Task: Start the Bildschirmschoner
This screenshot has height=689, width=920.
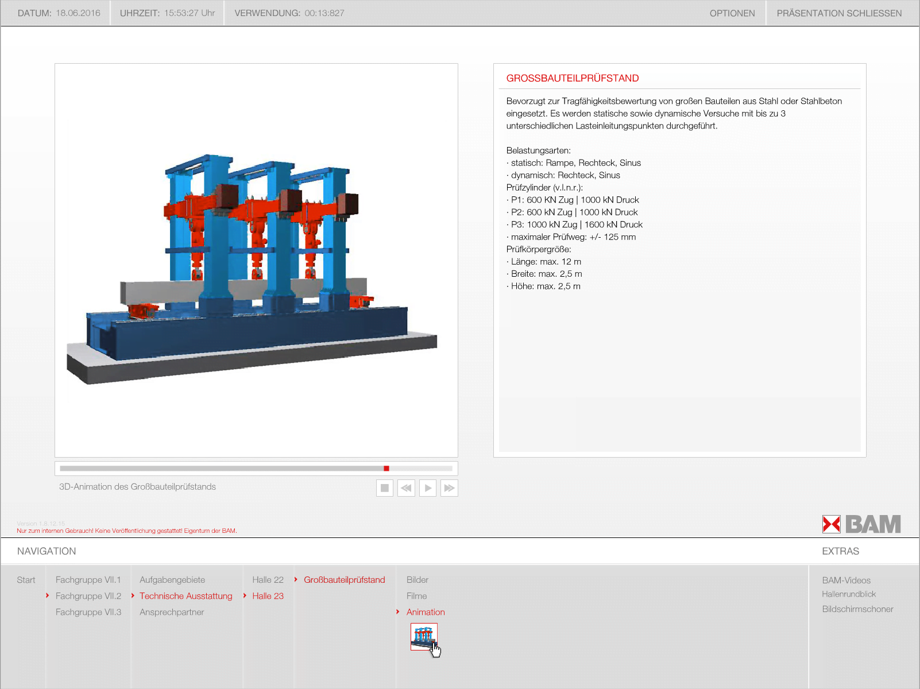Action: [857, 609]
